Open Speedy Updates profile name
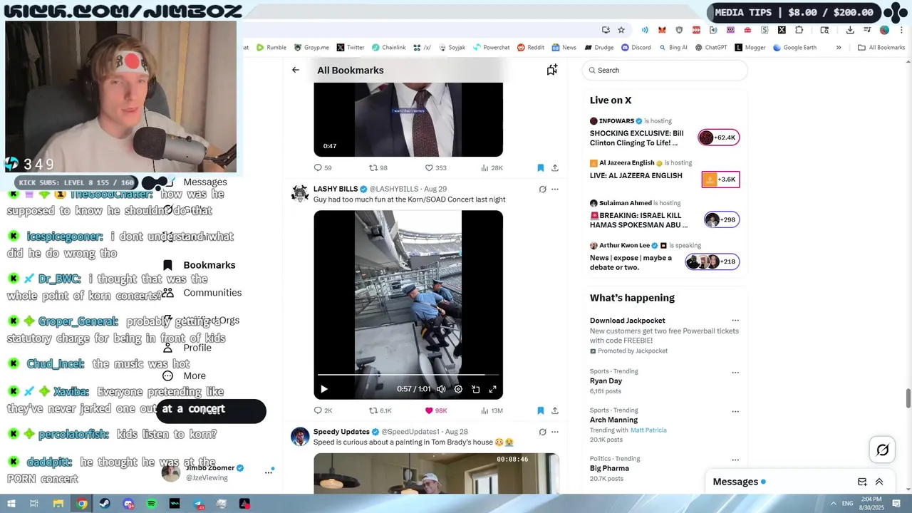The image size is (912, 513). point(341,432)
